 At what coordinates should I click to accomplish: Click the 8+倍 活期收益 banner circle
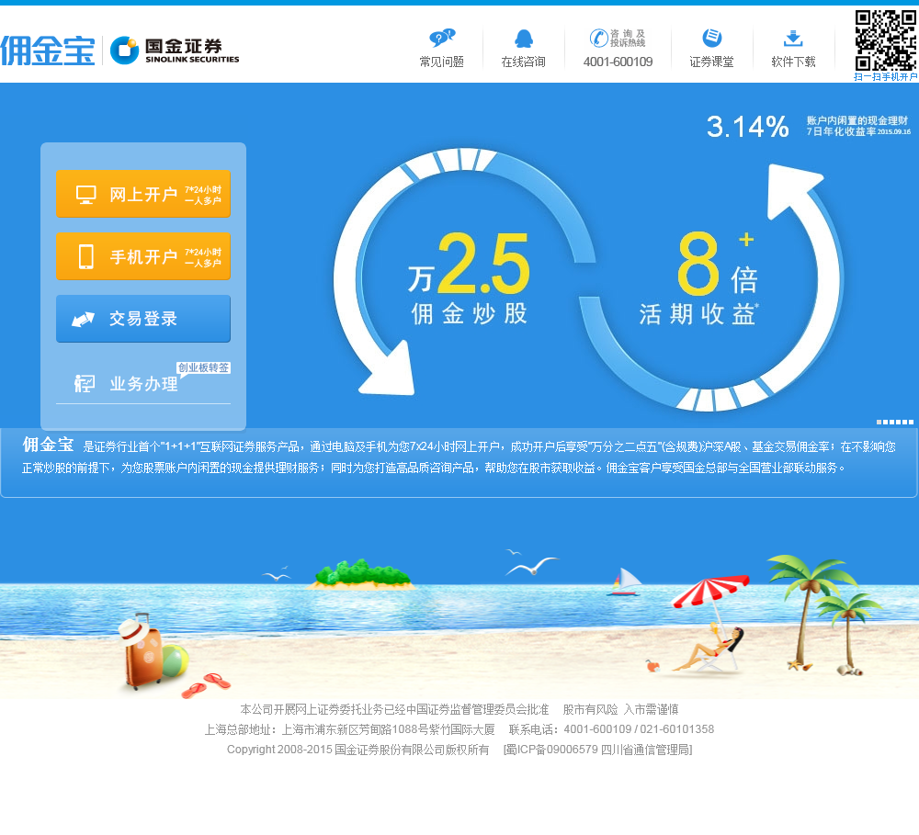coord(711,288)
